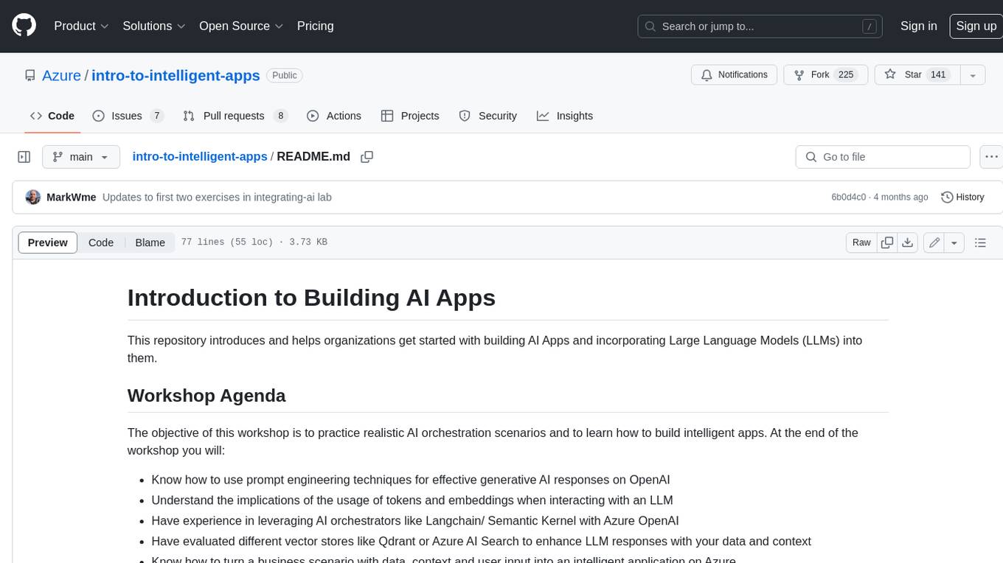Screen dimensions: 1003x563
Task: Click the Sign up button
Action: pyautogui.click(x=976, y=26)
